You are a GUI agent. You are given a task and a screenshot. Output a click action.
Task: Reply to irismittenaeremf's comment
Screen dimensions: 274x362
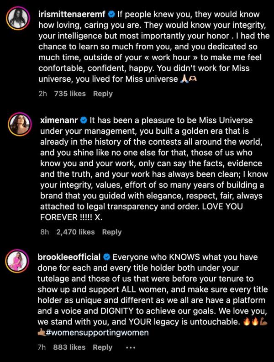point(103,94)
